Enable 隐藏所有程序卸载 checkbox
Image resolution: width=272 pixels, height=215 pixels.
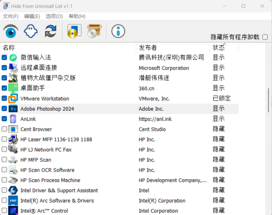click(265, 37)
